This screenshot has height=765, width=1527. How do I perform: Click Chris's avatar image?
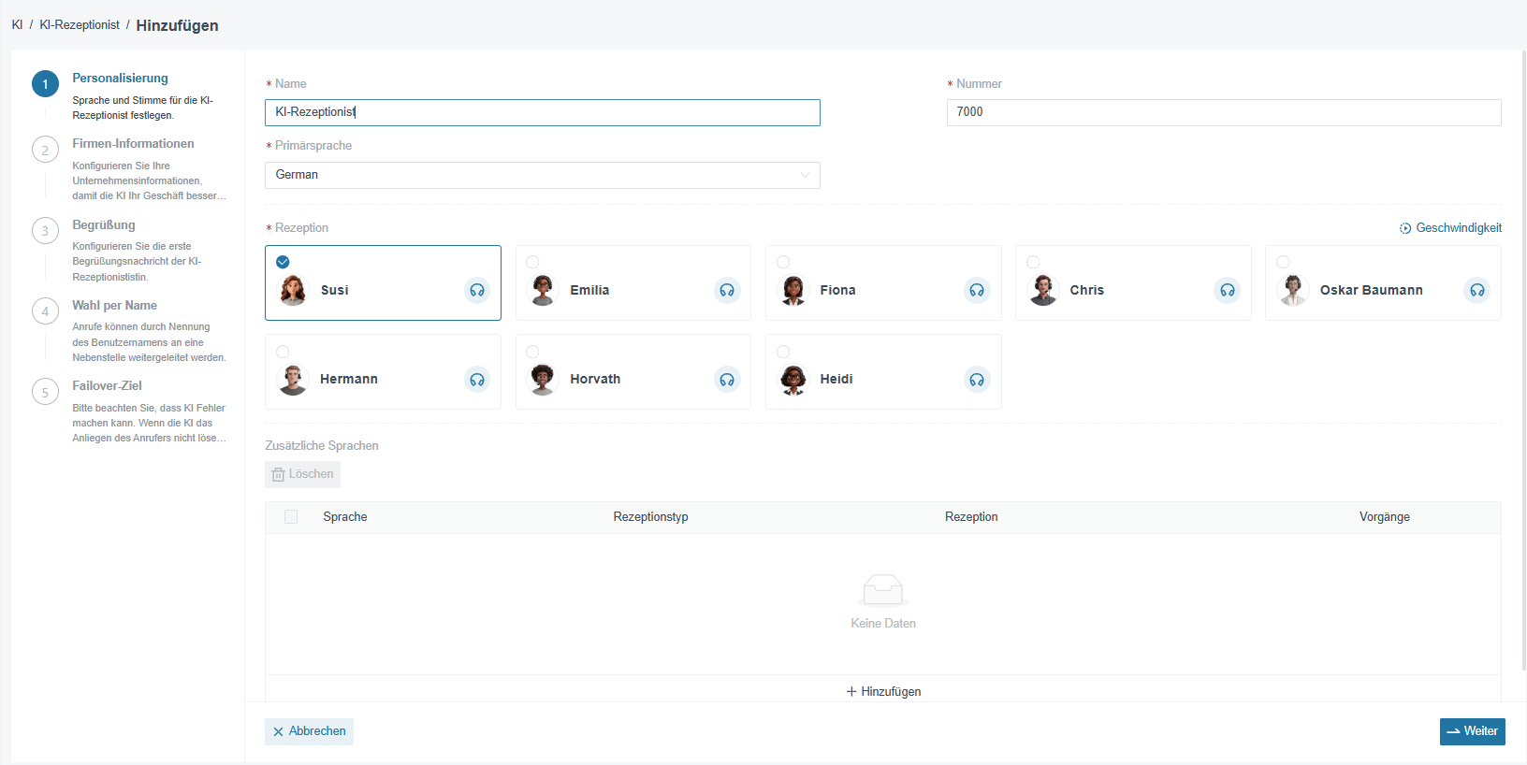(x=1043, y=290)
